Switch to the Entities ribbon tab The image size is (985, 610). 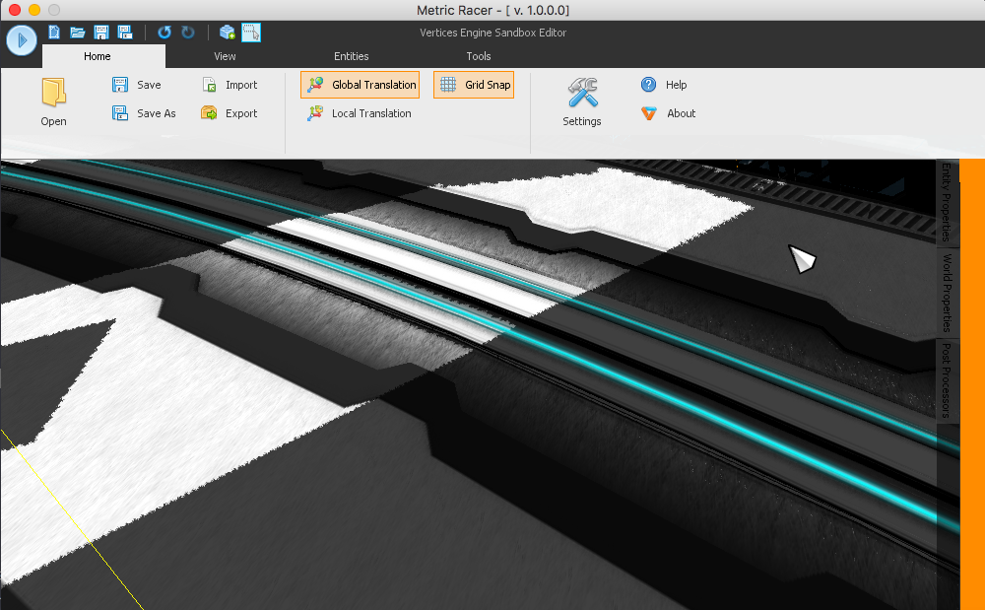point(352,56)
